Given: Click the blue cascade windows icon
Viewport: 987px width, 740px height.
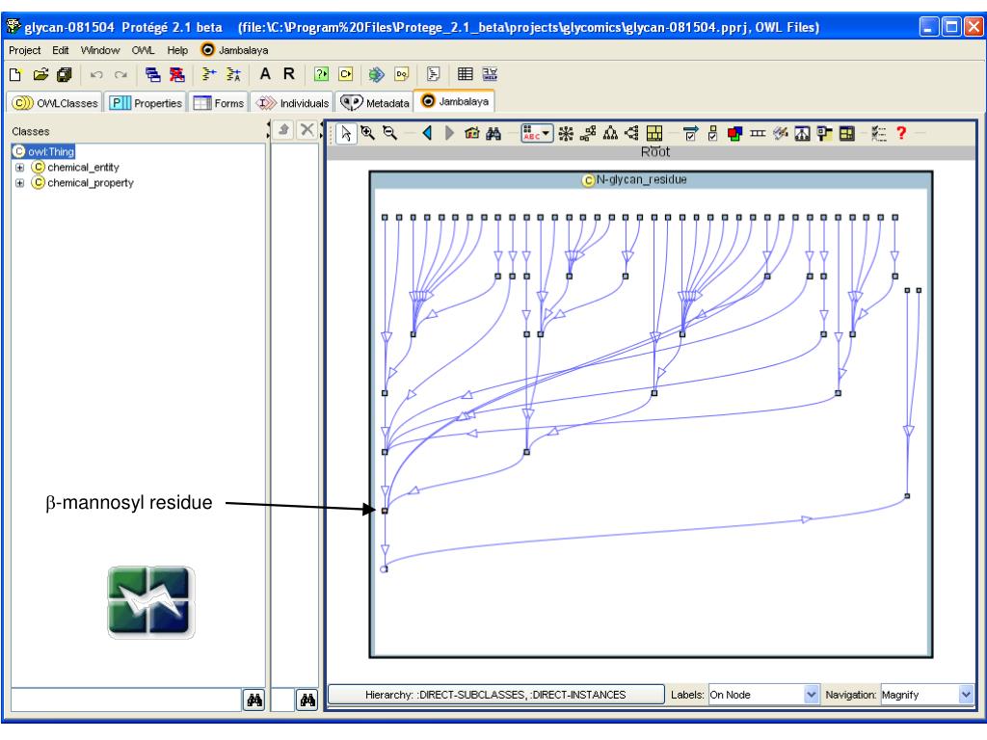Looking at the screenshot, I should pyautogui.click(x=152, y=74).
